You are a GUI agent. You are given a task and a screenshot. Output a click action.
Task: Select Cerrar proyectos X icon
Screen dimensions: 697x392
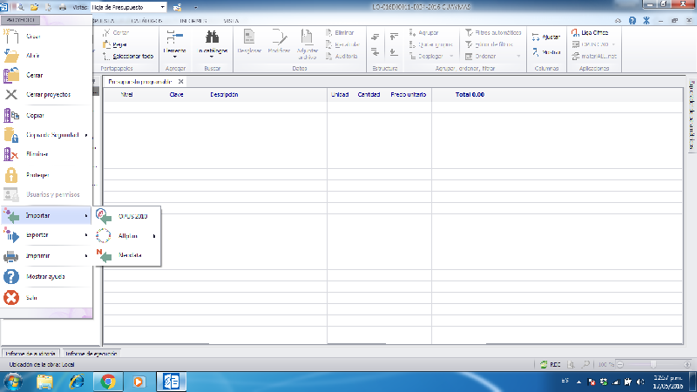[12, 95]
